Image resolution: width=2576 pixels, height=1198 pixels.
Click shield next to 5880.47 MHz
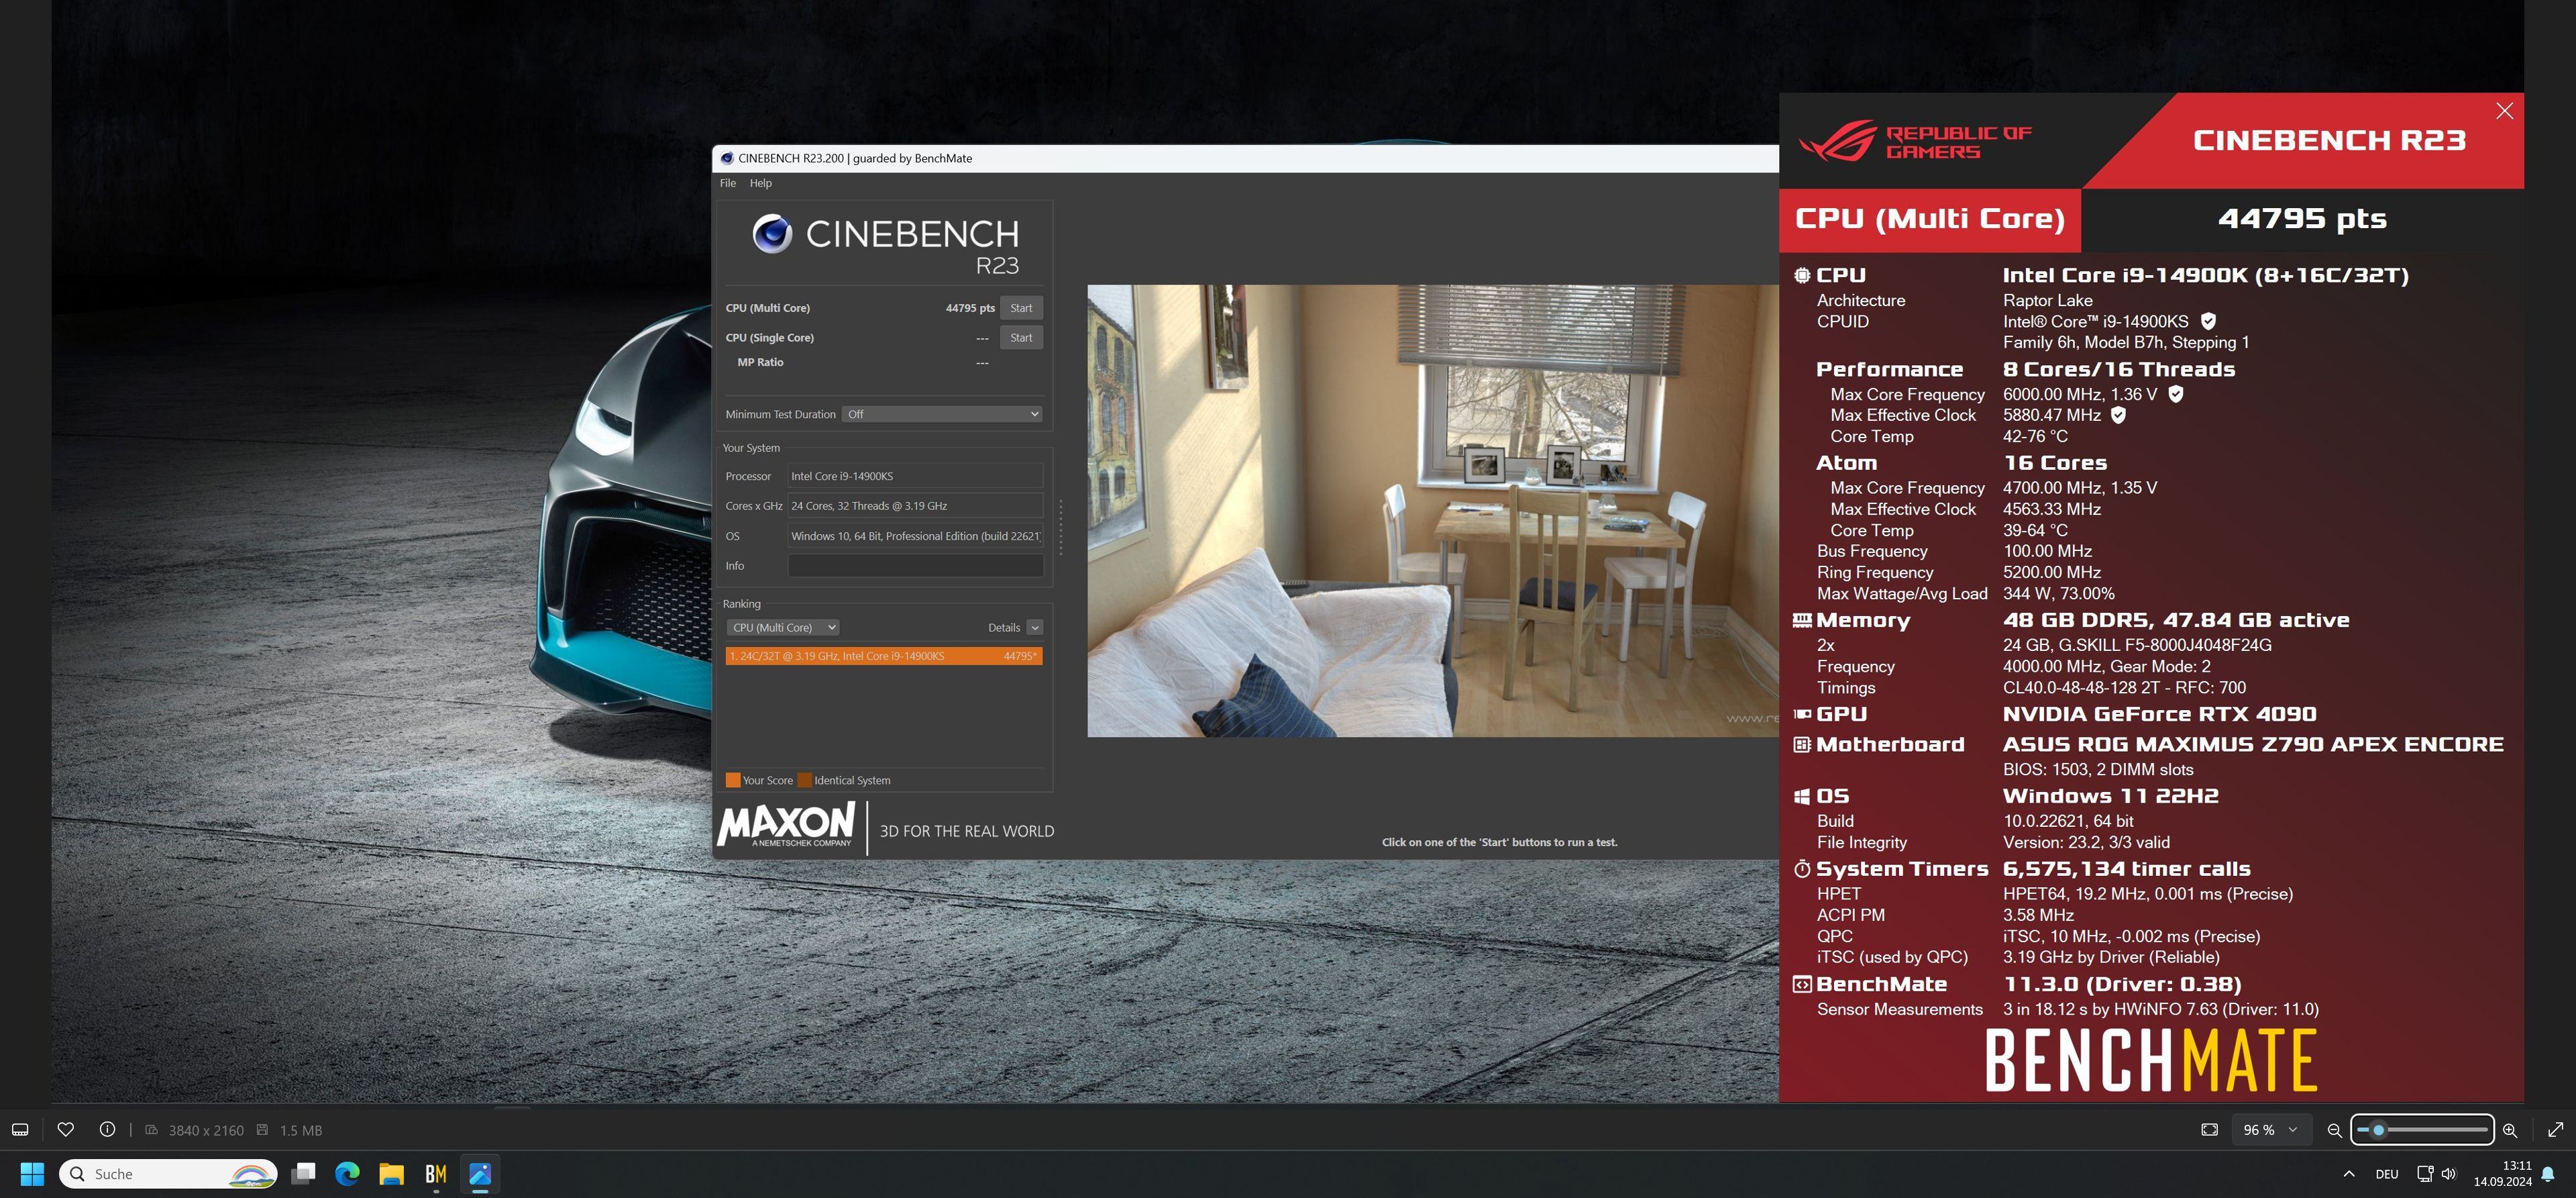point(2118,415)
